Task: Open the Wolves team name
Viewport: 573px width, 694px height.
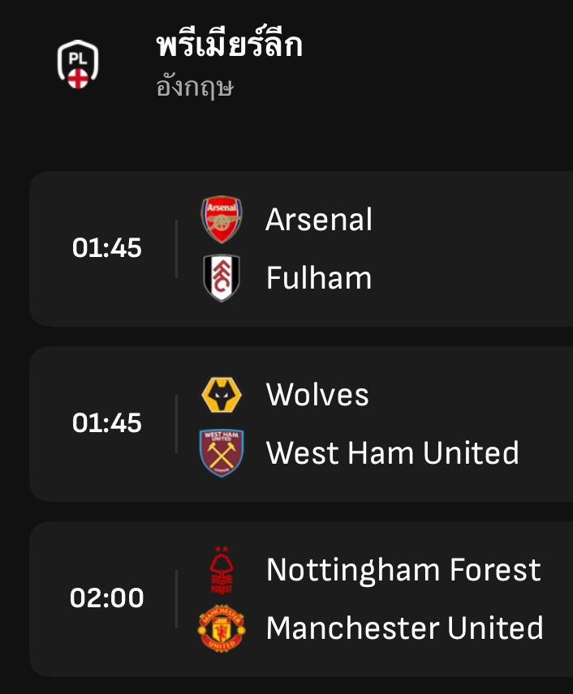Action: tap(317, 395)
